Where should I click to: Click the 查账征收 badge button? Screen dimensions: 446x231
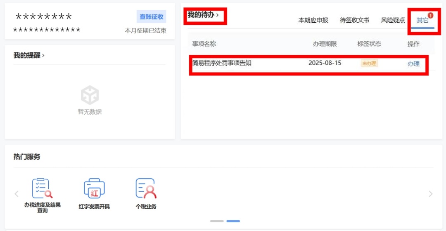click(x=151, y=17)
